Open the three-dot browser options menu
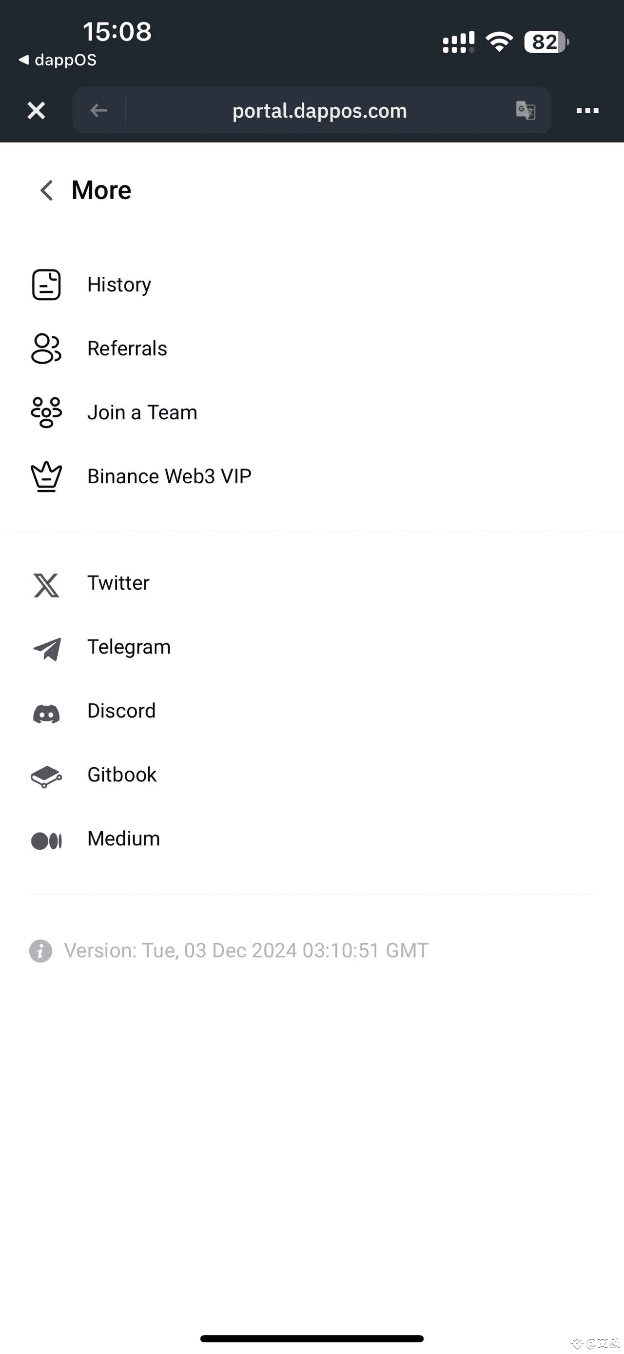Viewport: 624px width, 1354px height. [x=587, y=110]
